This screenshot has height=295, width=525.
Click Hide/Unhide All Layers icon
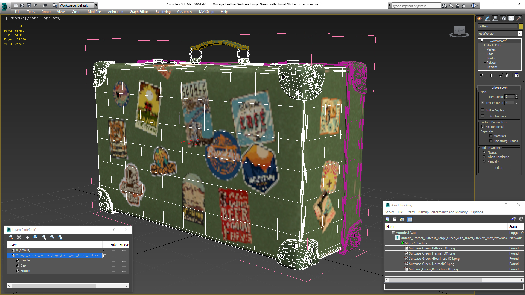click(52, 237)
